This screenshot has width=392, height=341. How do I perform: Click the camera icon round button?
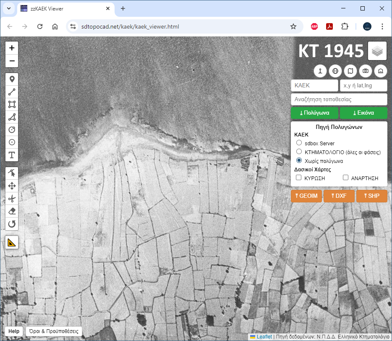(366, 71)
